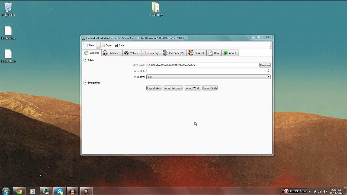Click the headphones app taskbar icon
This screenshot has width=347, height=195.
click(72, 191)
